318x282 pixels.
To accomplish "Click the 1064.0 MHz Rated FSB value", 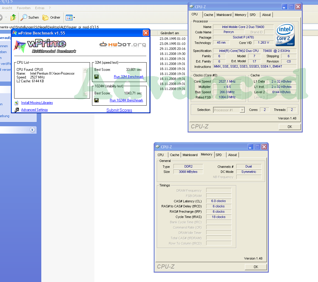I will tap(227, 97).
